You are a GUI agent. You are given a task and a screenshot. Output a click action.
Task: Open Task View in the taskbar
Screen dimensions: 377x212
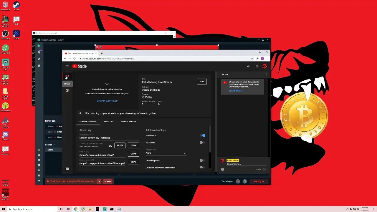(68, 209)
